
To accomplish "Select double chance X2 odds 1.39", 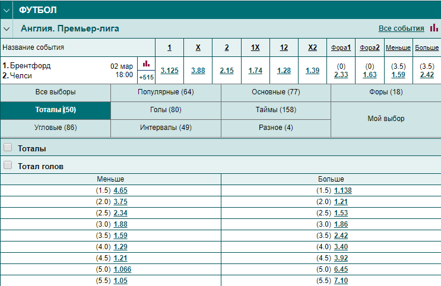I will point(312,71).
